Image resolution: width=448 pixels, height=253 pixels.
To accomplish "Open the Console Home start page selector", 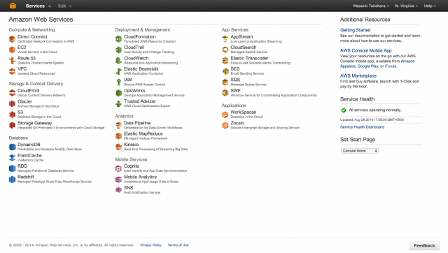I will (x=360, y=151).
